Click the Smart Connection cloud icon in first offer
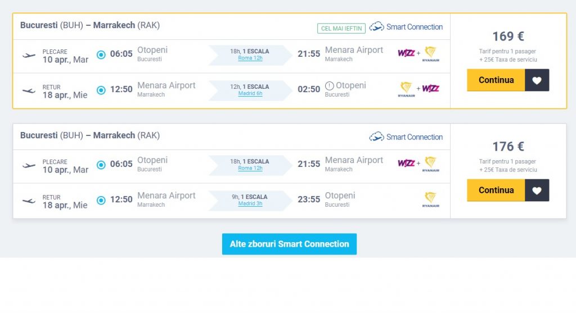576x313 pixels. point(376,27)
